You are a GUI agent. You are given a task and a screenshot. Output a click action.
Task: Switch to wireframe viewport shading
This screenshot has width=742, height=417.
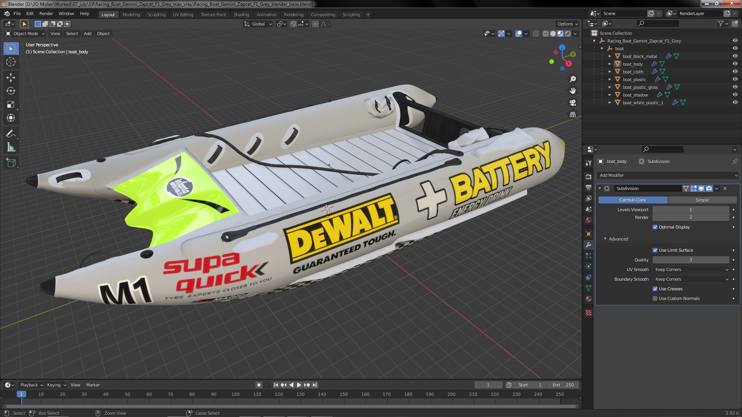(546, 34)
